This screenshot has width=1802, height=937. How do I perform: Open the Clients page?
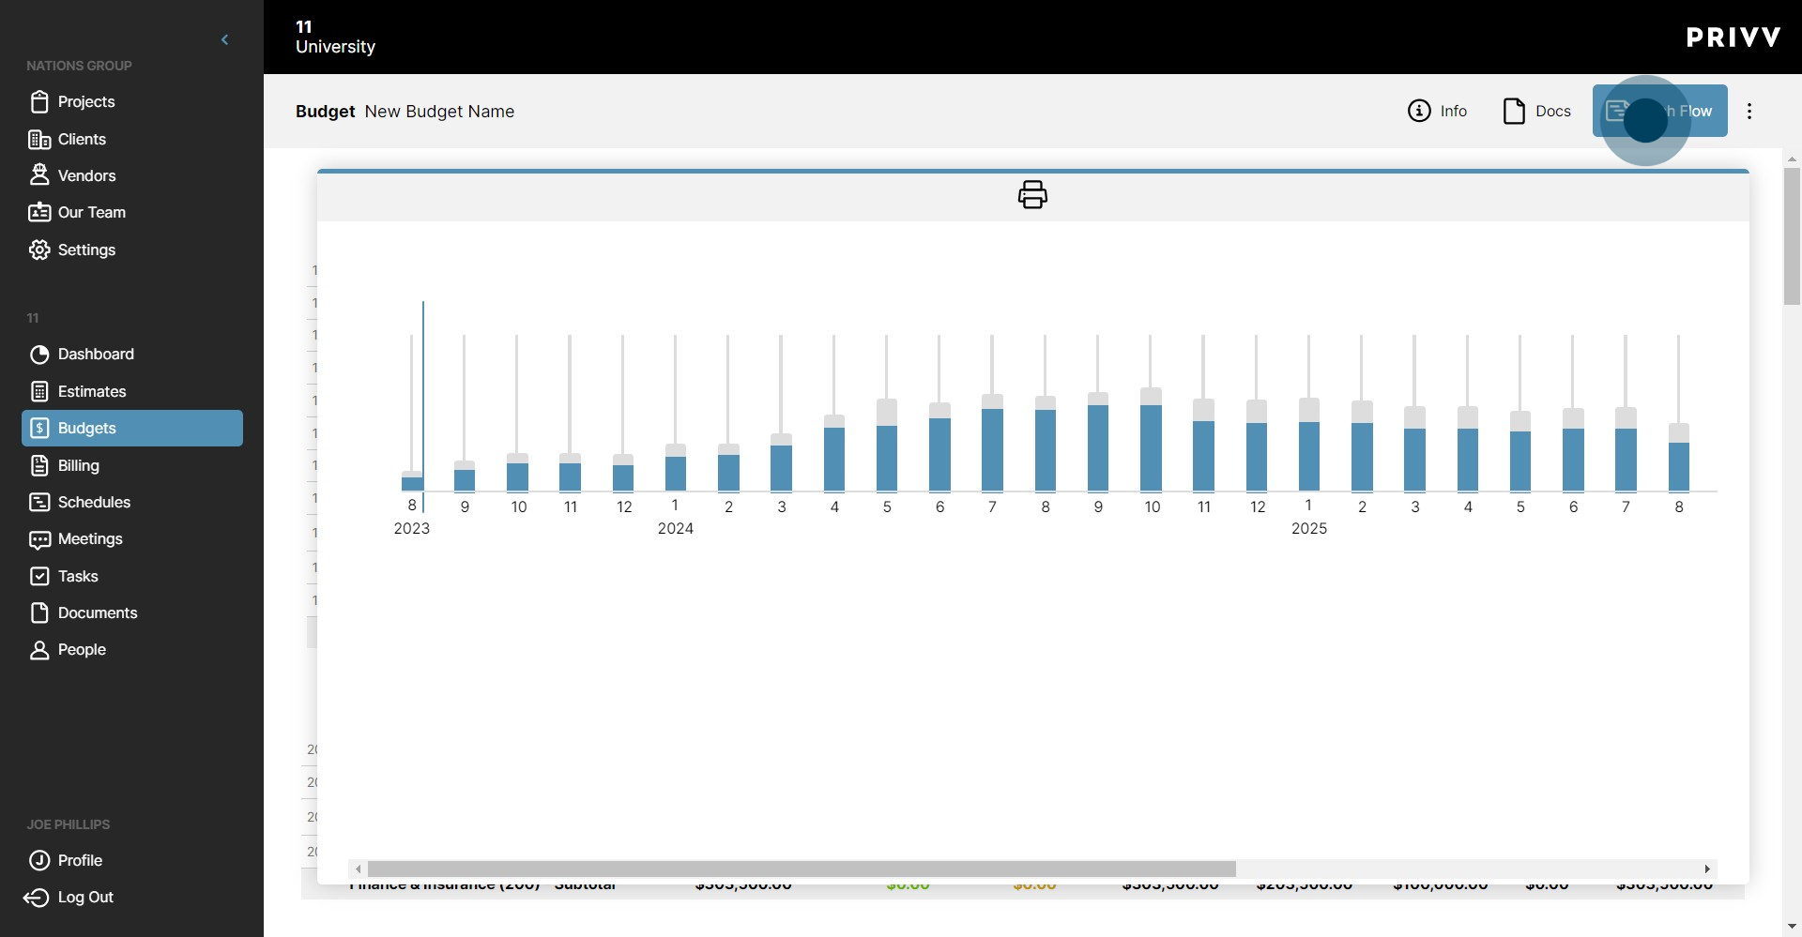click(82, 139)
